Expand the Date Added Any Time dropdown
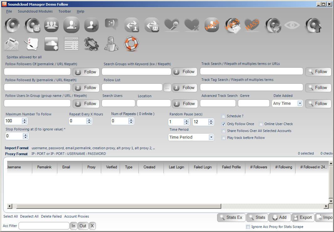The width and height of the screenshot is (334, 232). coord(300,103)
